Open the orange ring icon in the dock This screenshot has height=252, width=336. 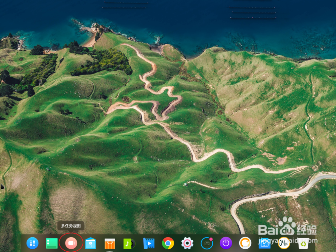(x=245, y=243)
